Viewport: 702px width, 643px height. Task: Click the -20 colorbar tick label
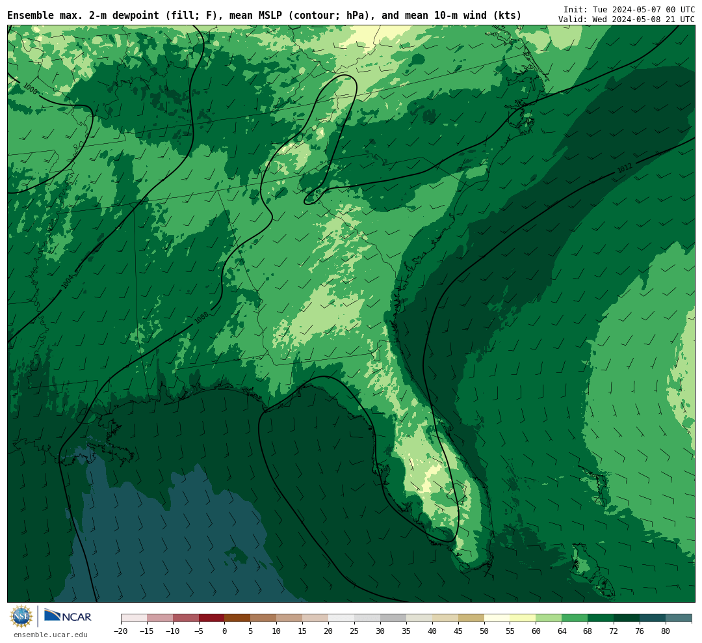120,631
